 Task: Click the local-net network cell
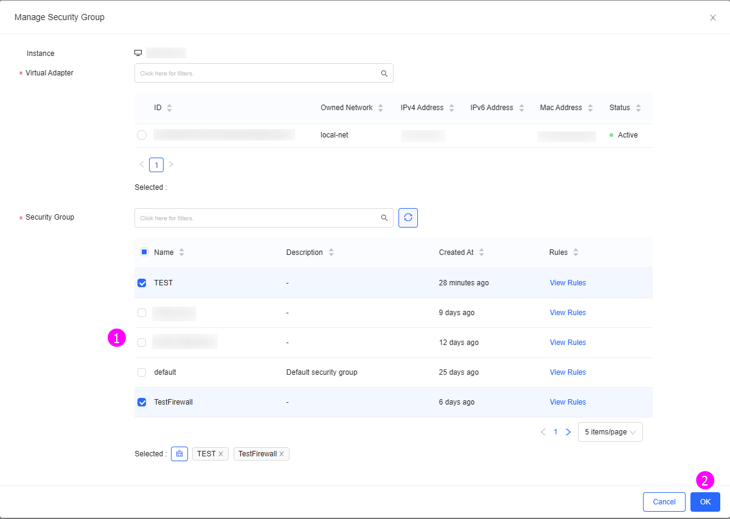click(335, 135)
